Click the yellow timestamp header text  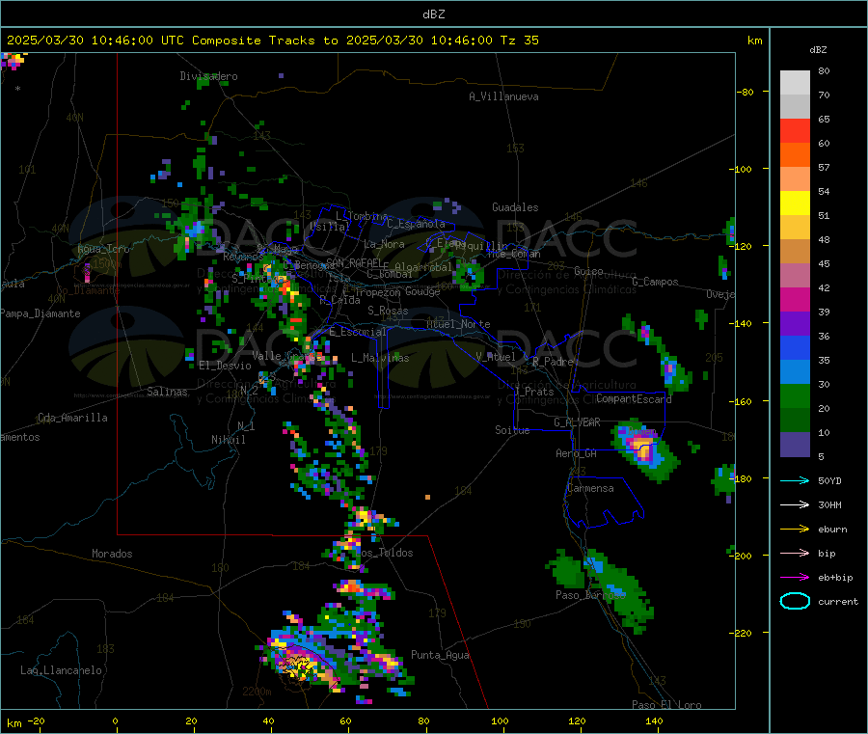coord(272,41)
